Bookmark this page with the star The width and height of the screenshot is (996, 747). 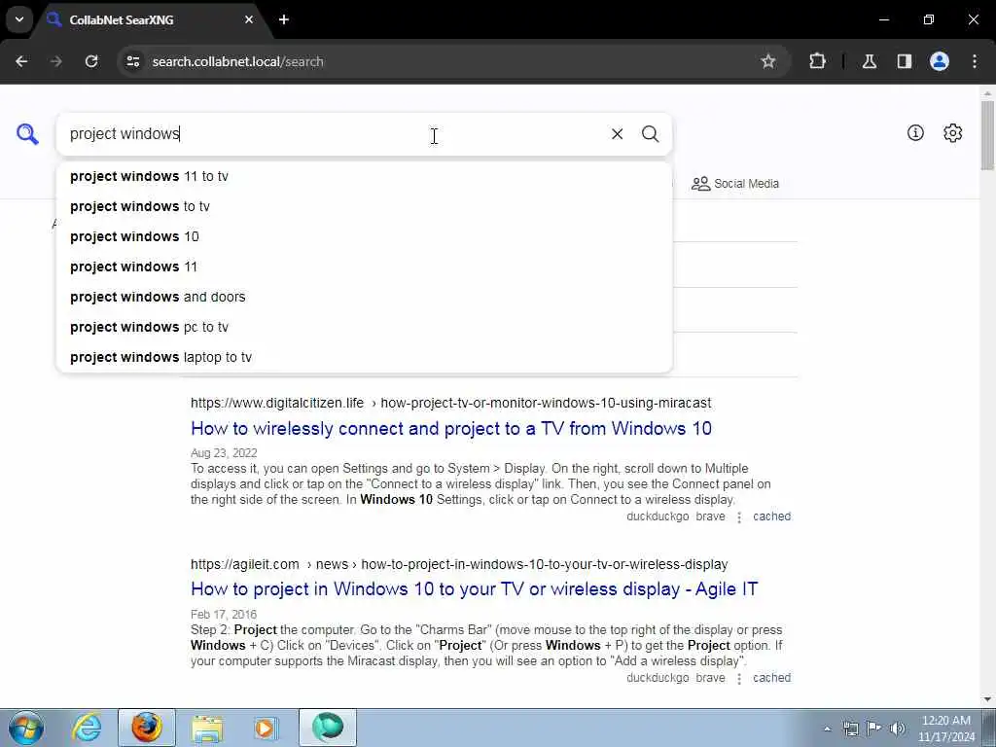768,61
